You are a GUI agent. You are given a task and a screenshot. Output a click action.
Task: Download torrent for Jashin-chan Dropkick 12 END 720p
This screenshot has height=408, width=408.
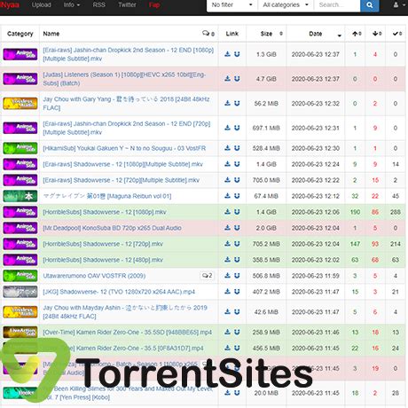[227, 128]
